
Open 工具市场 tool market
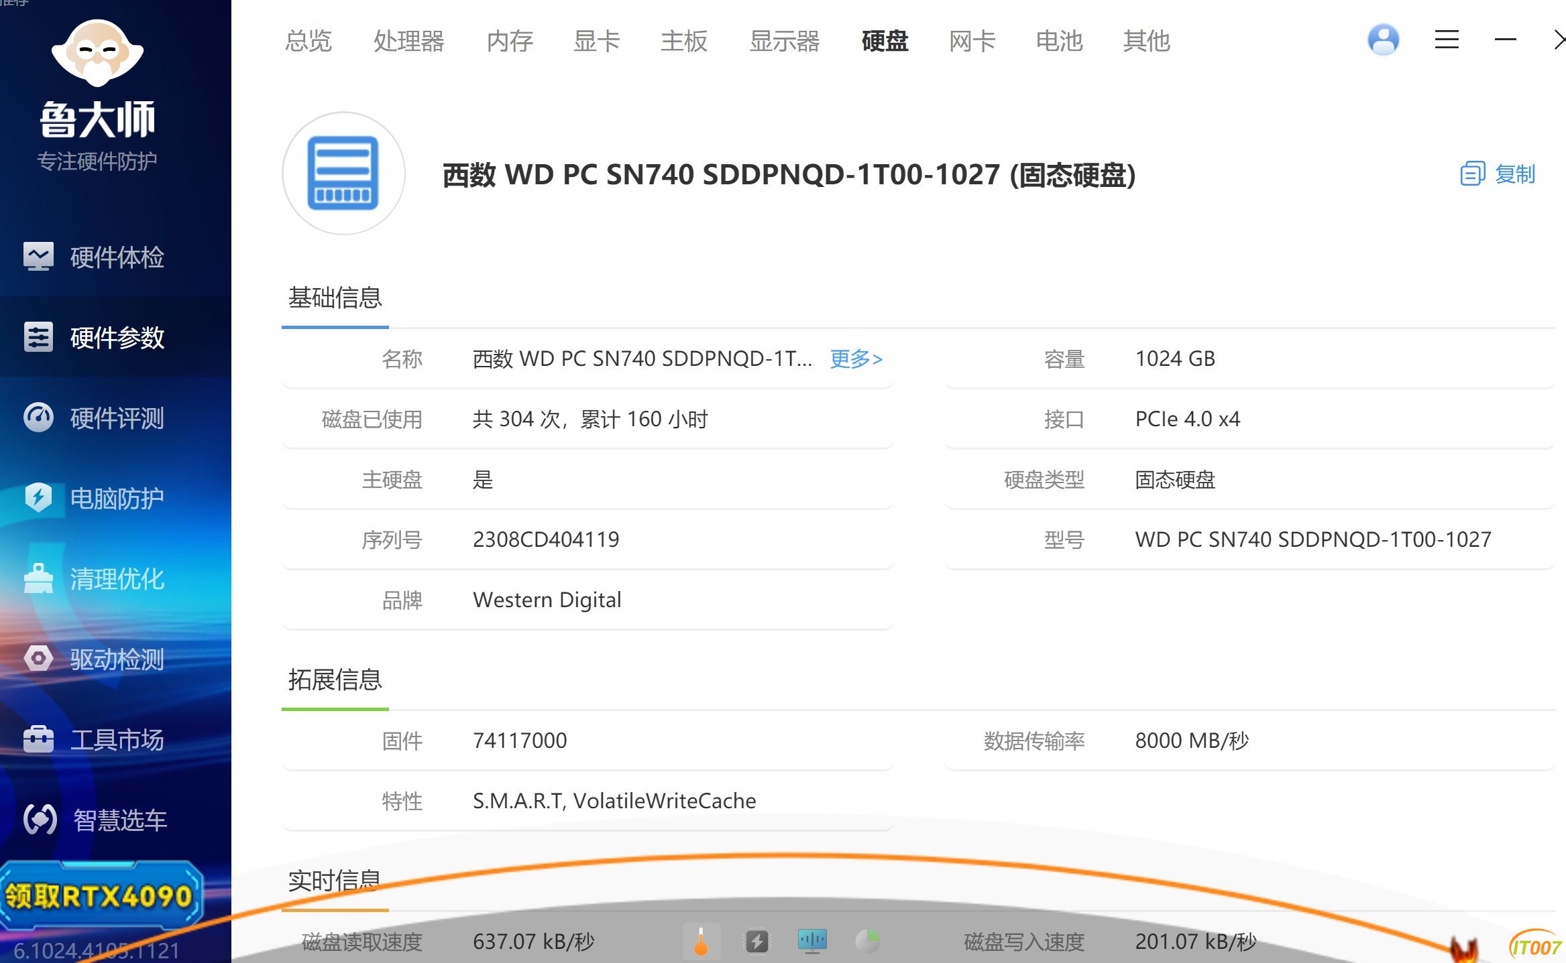click(x=94, y=739)
